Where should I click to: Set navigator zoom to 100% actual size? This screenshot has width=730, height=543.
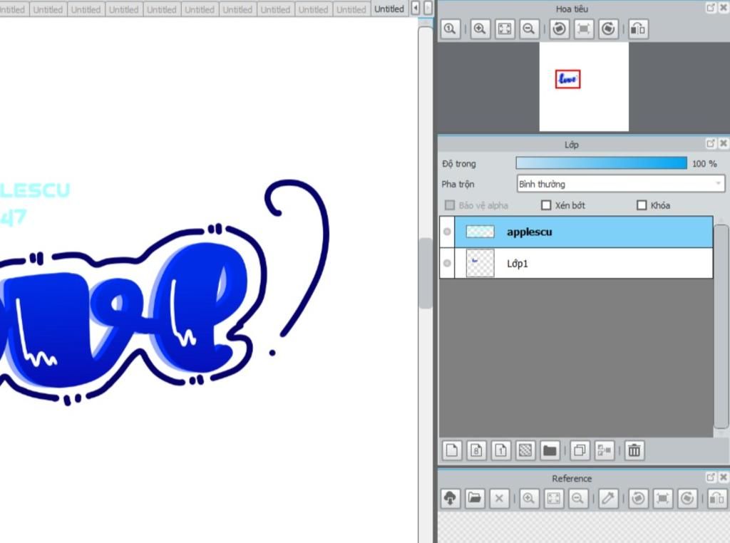point(451,29)
